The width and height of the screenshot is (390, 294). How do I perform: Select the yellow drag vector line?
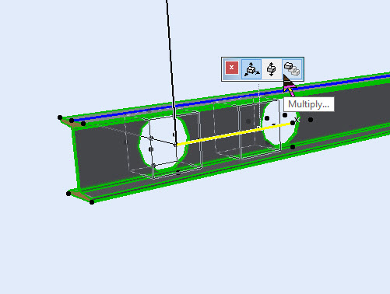coord(234,135)
